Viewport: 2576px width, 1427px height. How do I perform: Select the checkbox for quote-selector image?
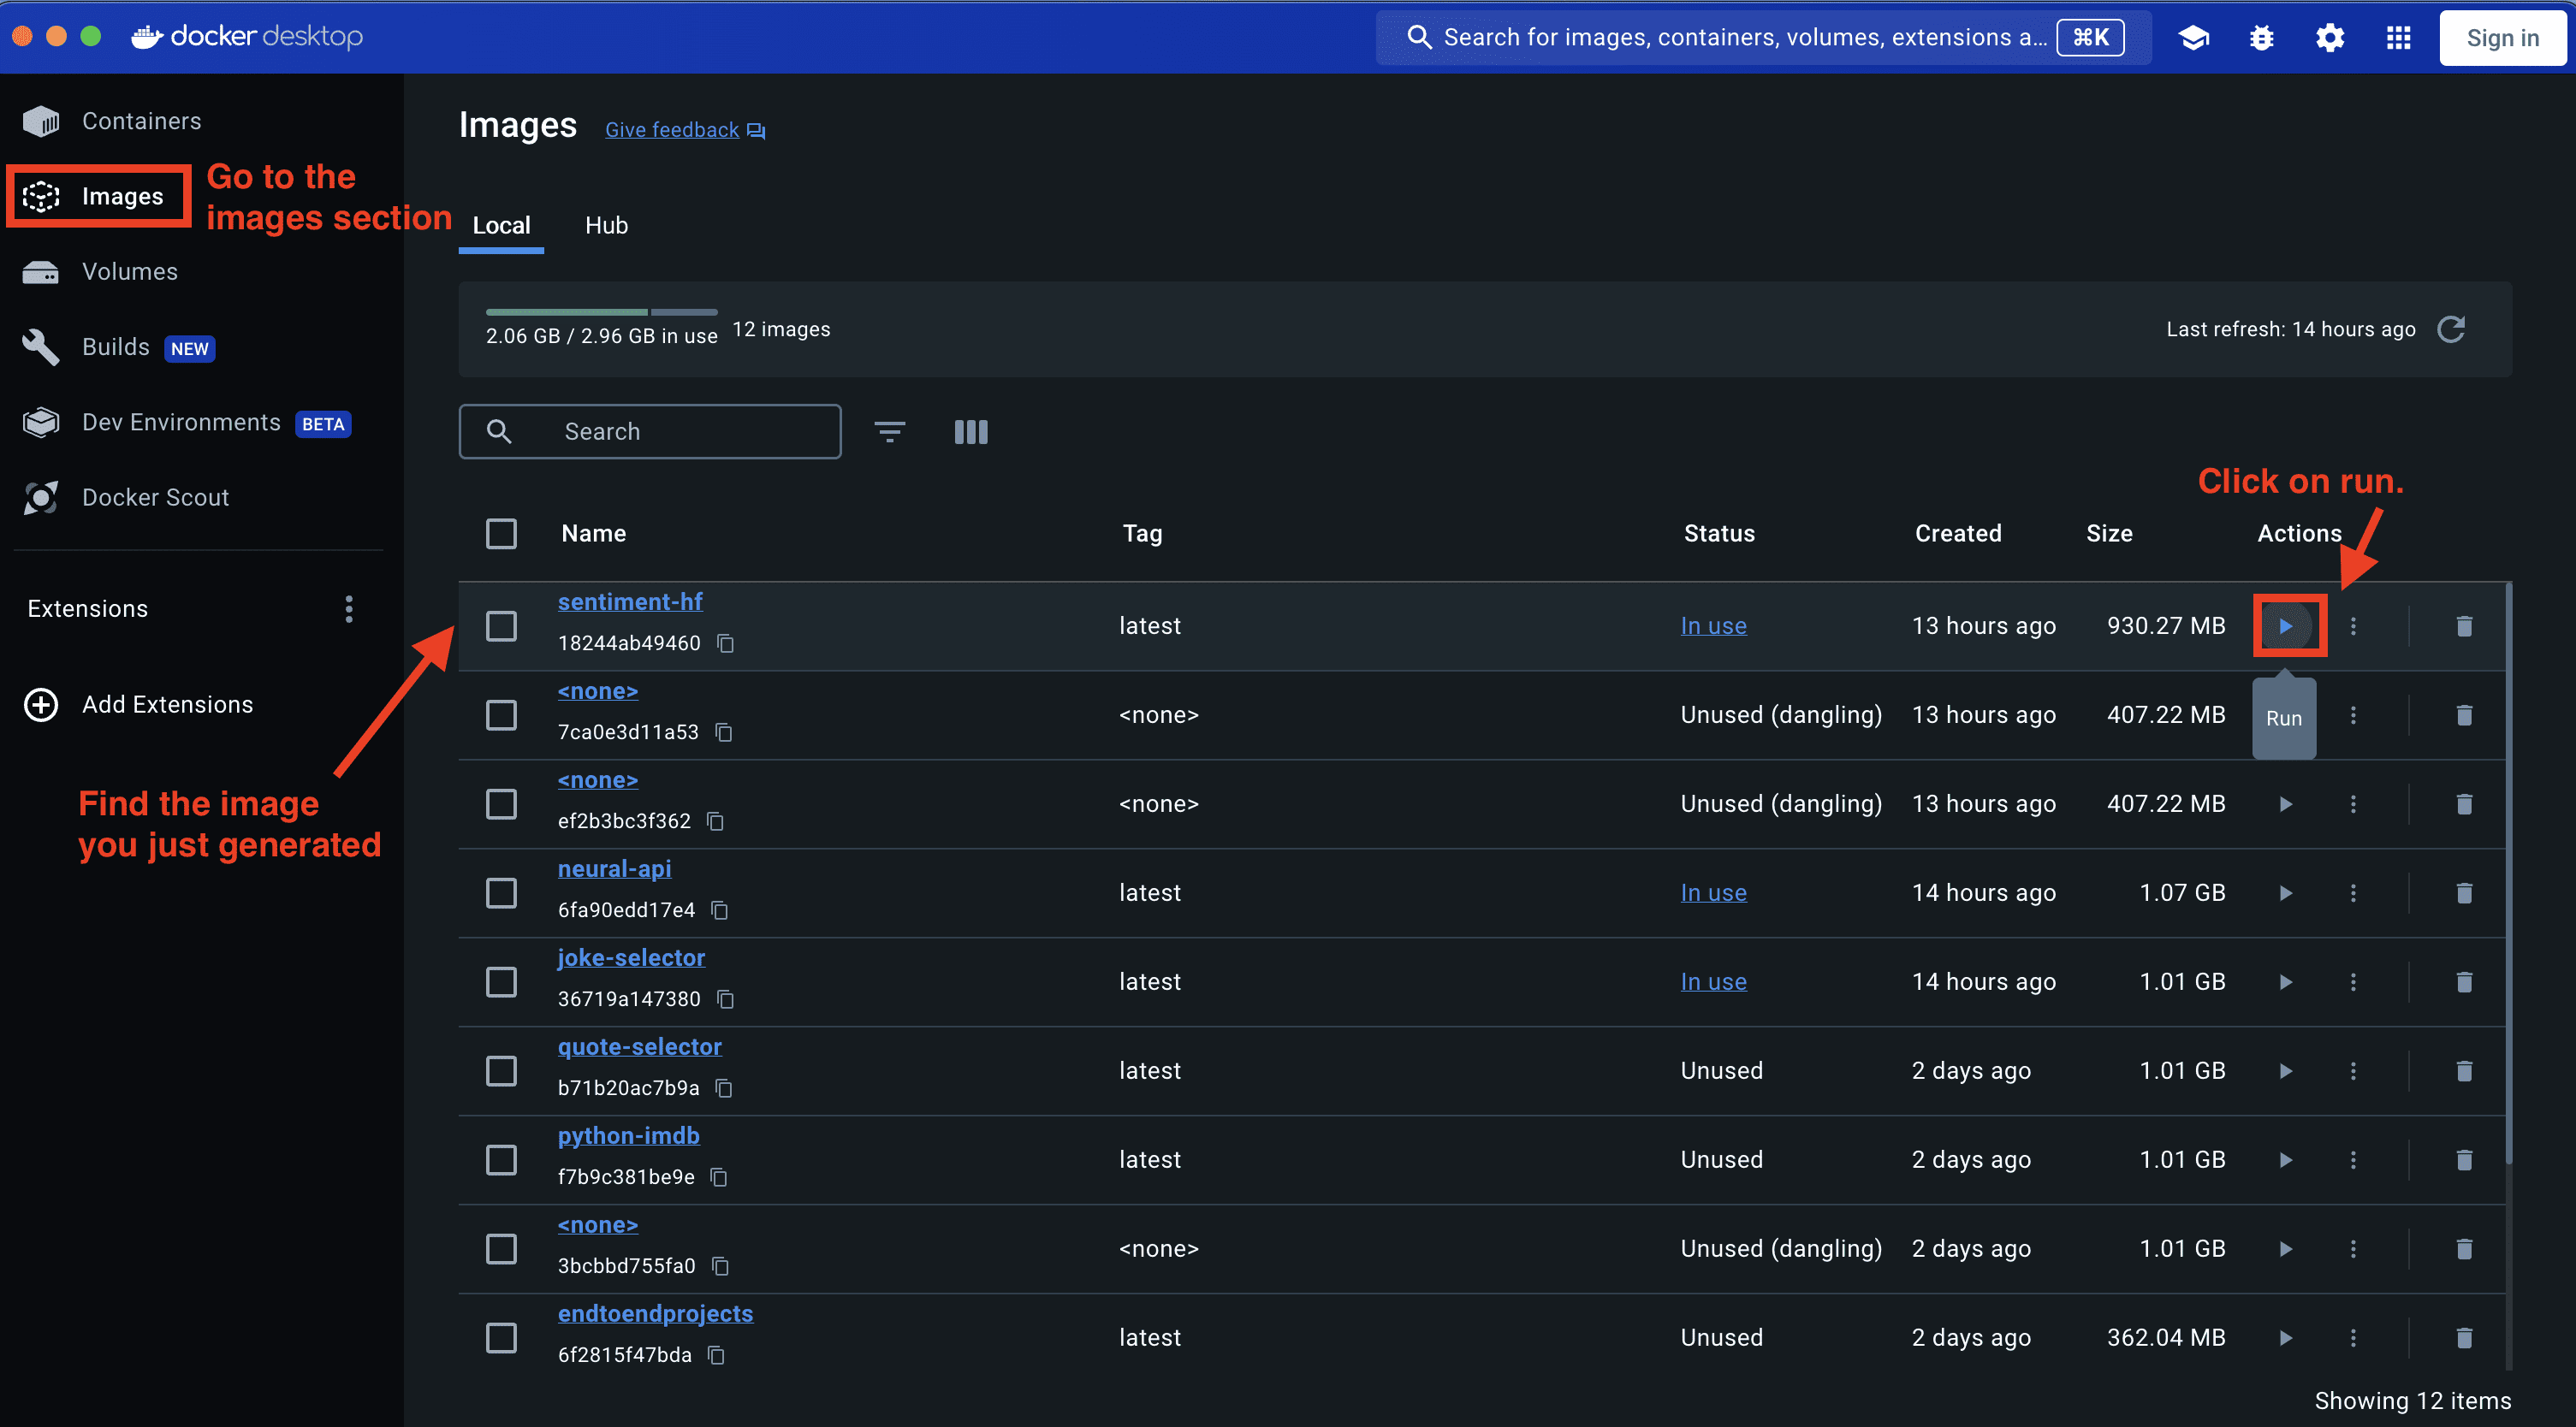(x=501, y=1070)
